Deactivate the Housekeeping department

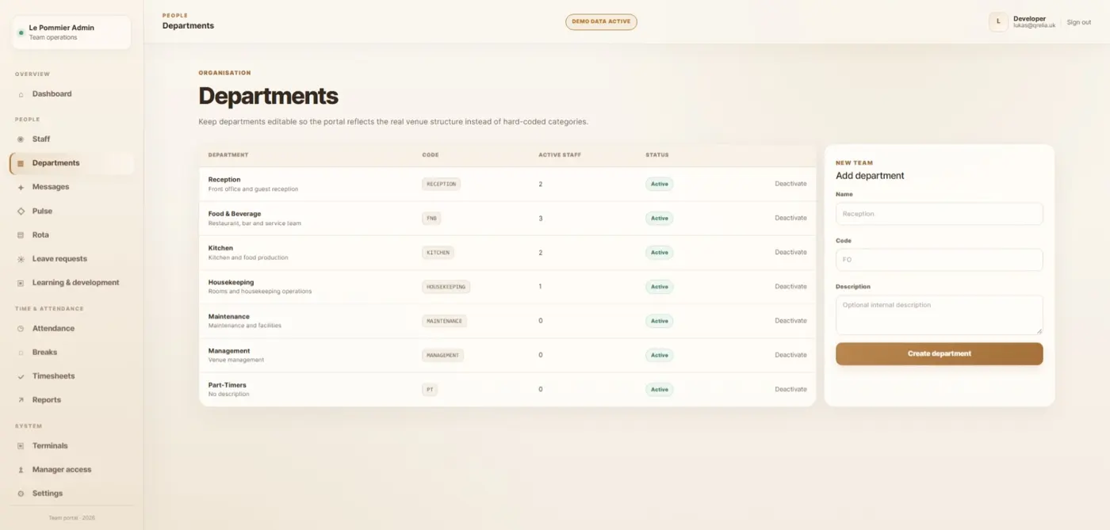790,286
